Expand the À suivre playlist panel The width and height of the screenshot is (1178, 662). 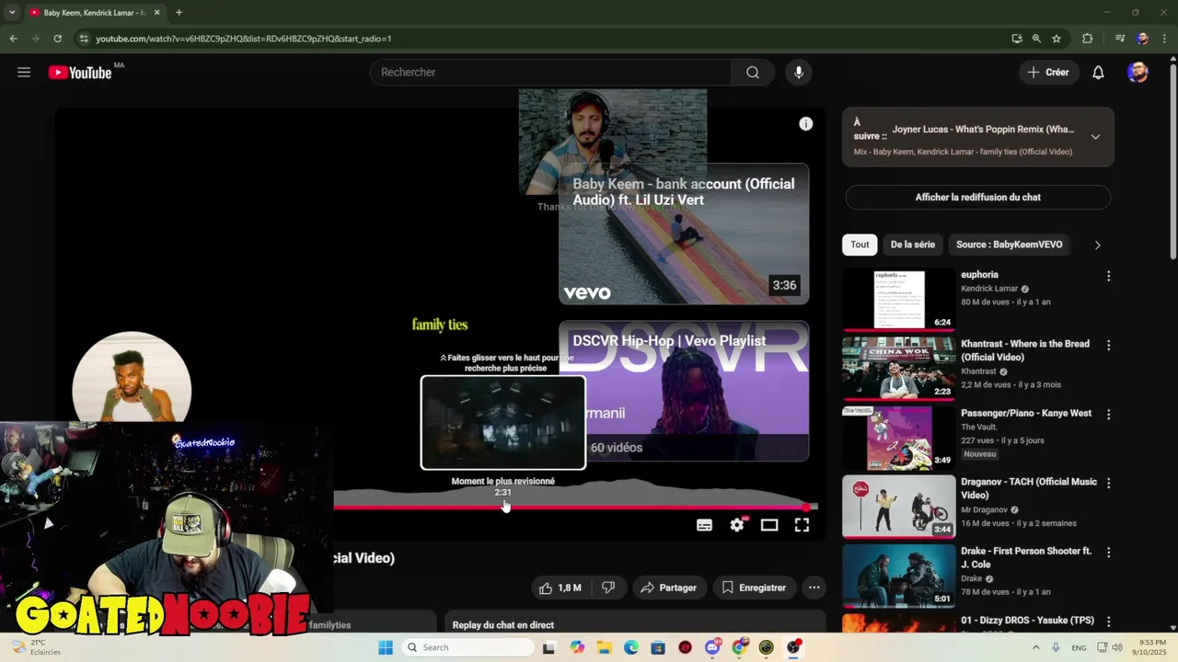(x=1095, y=137)
